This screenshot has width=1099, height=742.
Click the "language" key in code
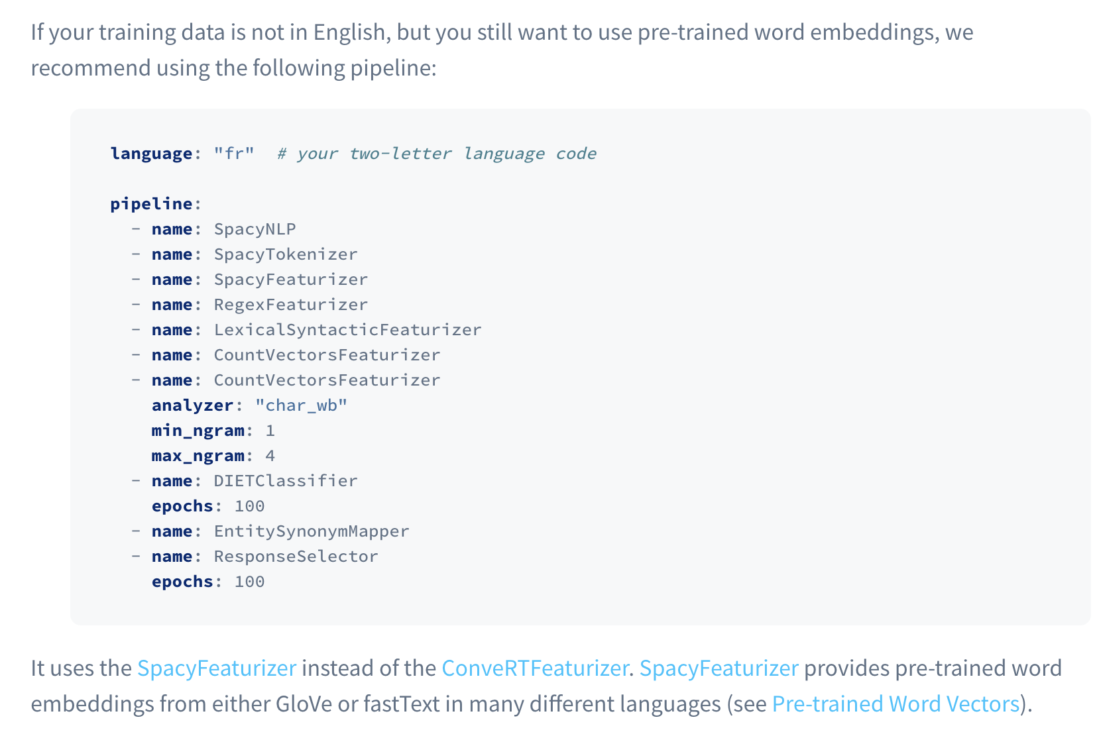(x=151, y=154)
